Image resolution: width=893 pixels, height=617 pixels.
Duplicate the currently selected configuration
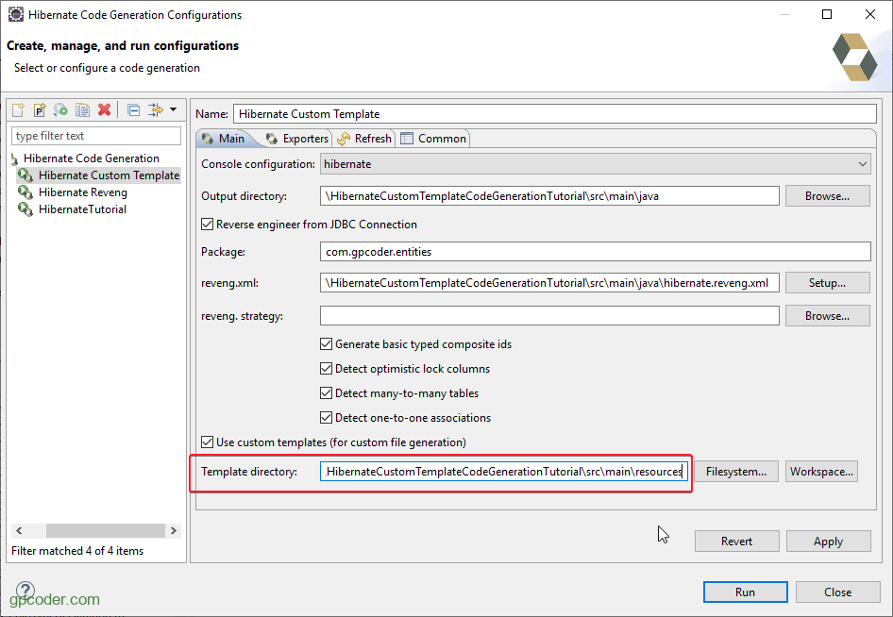[x=81, y=110]
